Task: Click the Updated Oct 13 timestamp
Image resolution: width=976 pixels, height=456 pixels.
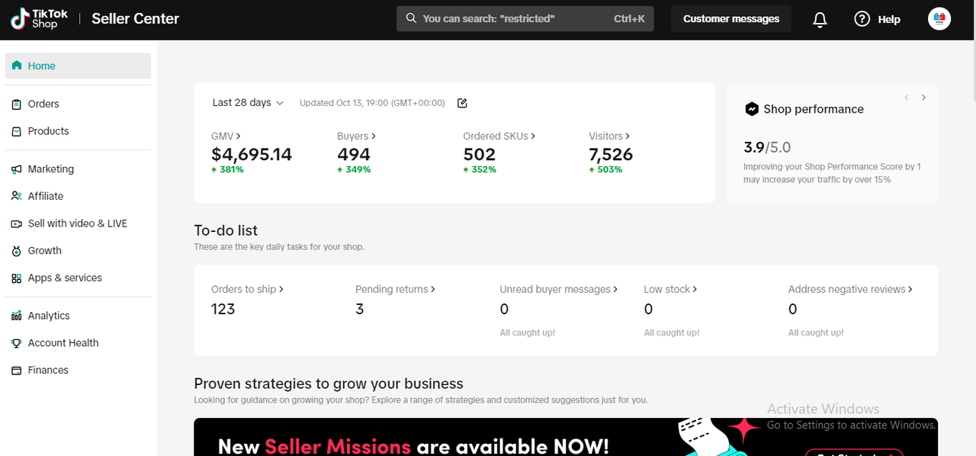Action: (x=372, y=103)
